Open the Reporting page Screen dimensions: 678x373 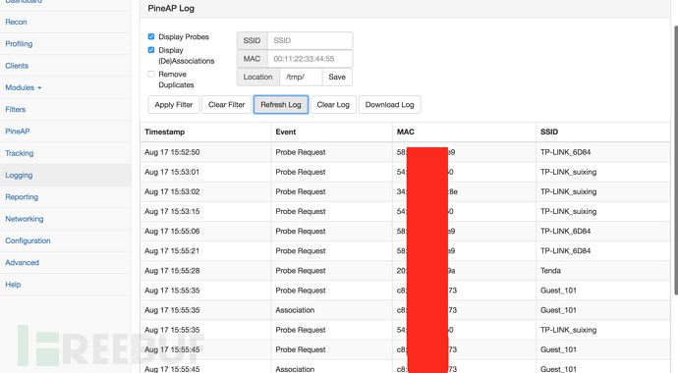pyautogui.click(x=22, y=197)
